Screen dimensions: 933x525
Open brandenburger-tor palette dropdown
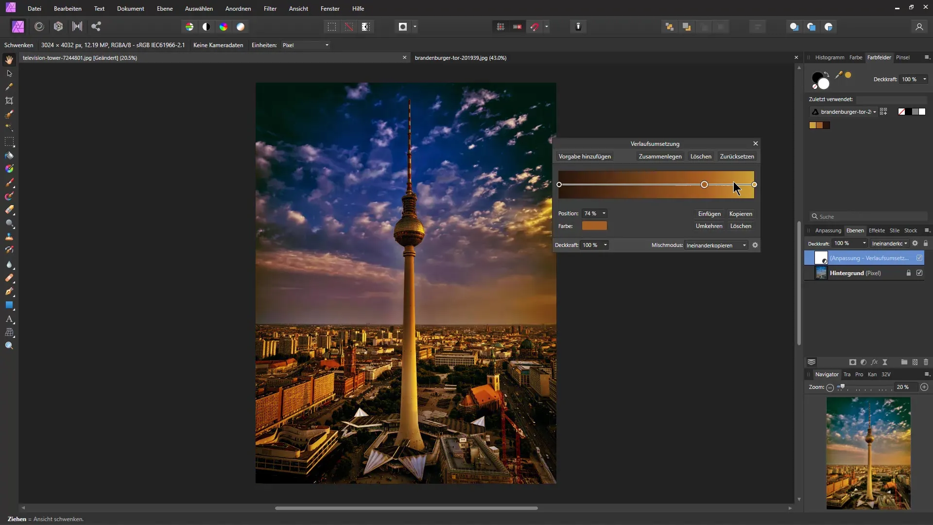[844, 112]
